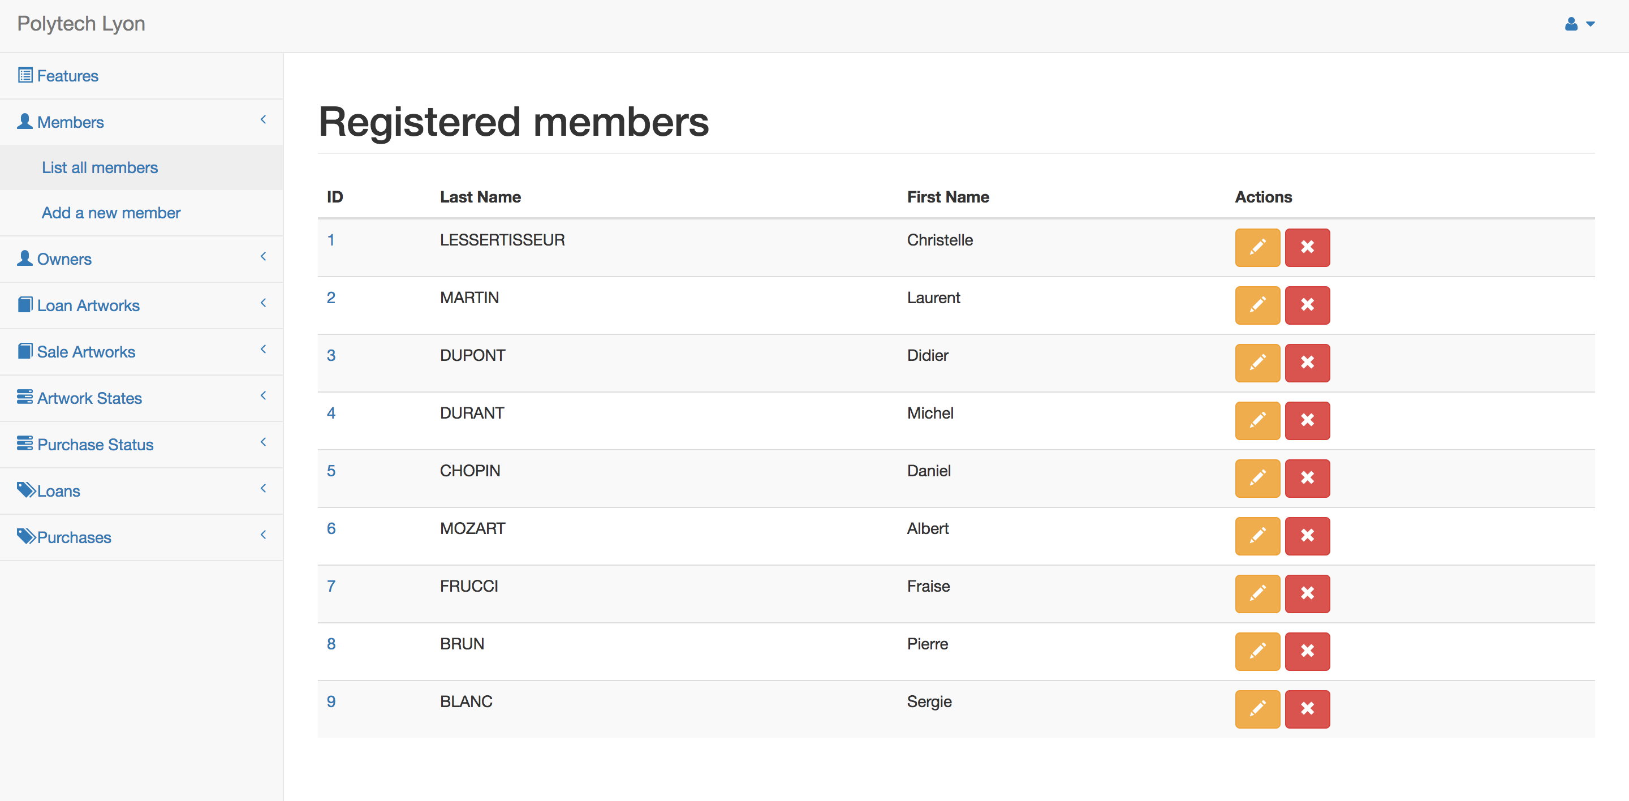Open the user account dropdown

(x=1579, y=24)
